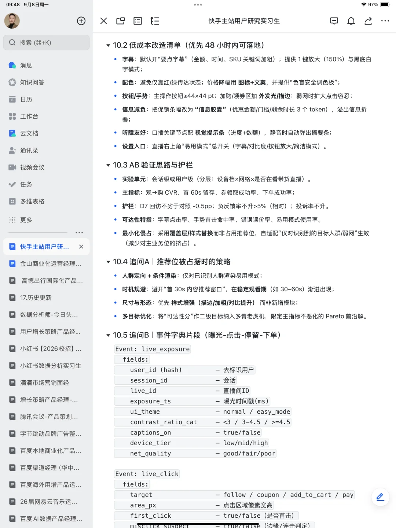Open 工作台 workbench in the sidebar
This screenshot has width=396, height=528.
46,117
